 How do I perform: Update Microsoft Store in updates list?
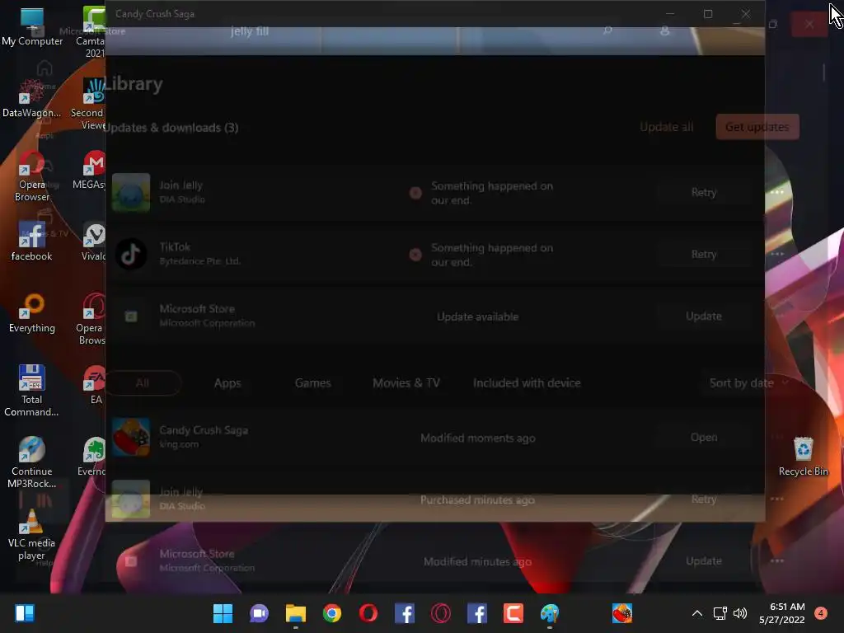click(704, 316)
